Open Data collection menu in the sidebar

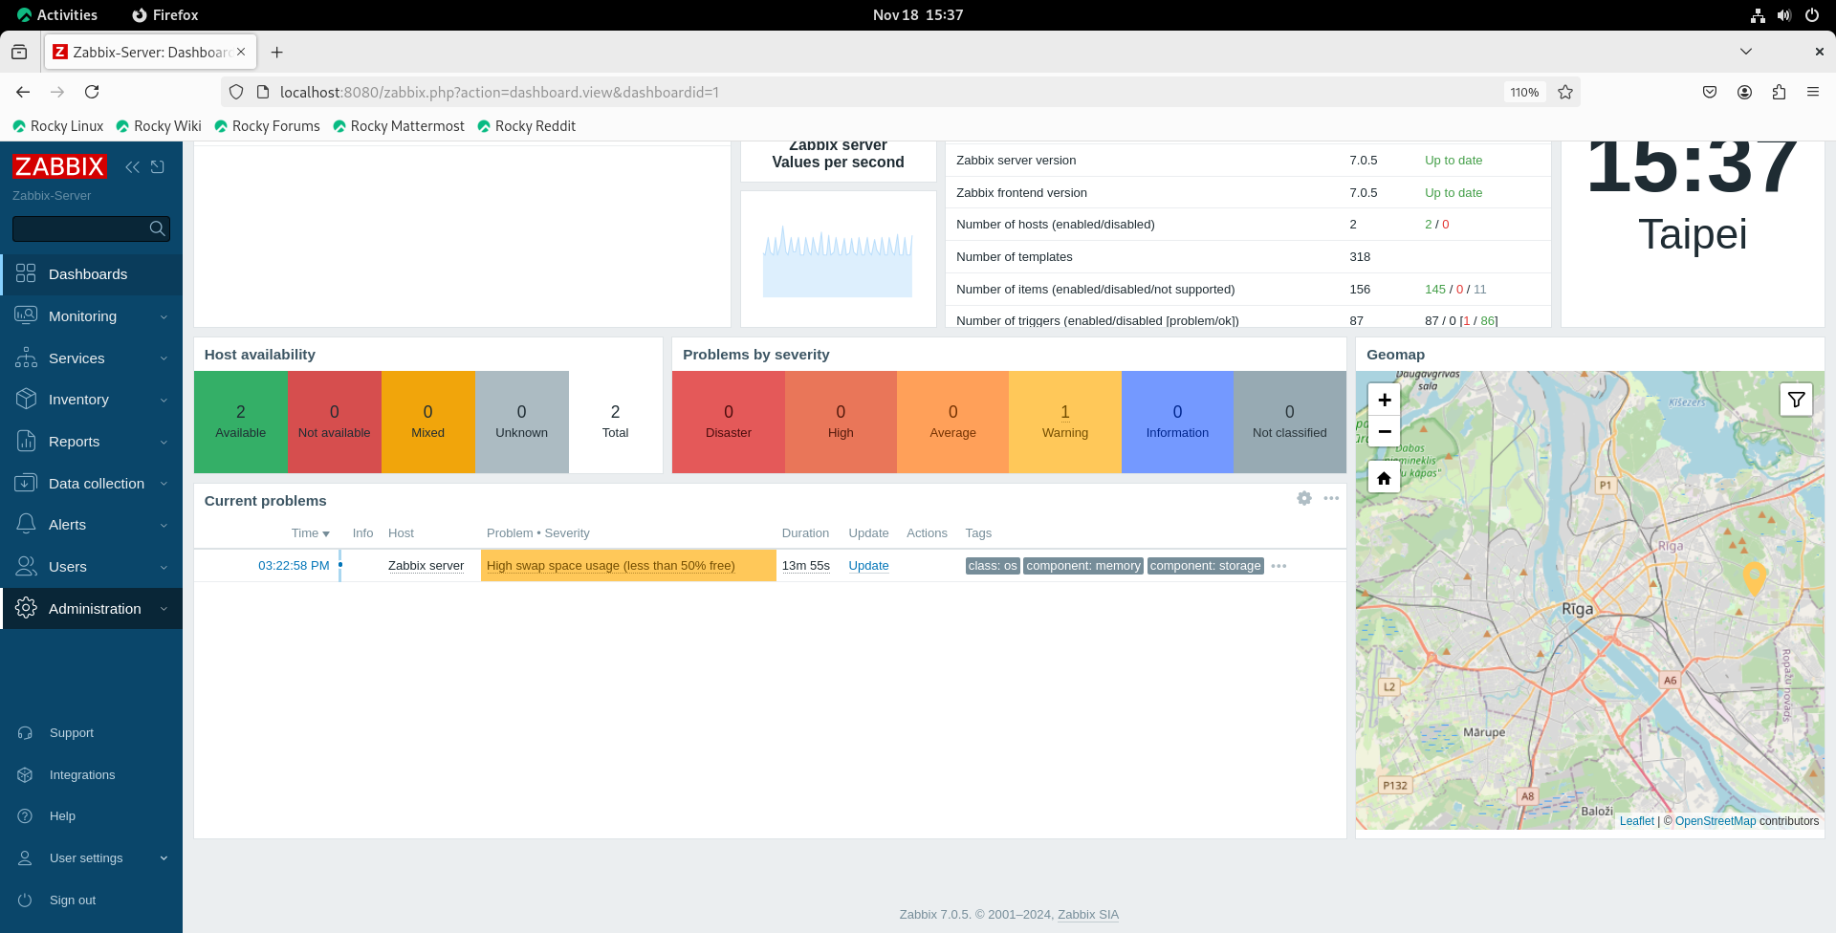tap(91, 484)
